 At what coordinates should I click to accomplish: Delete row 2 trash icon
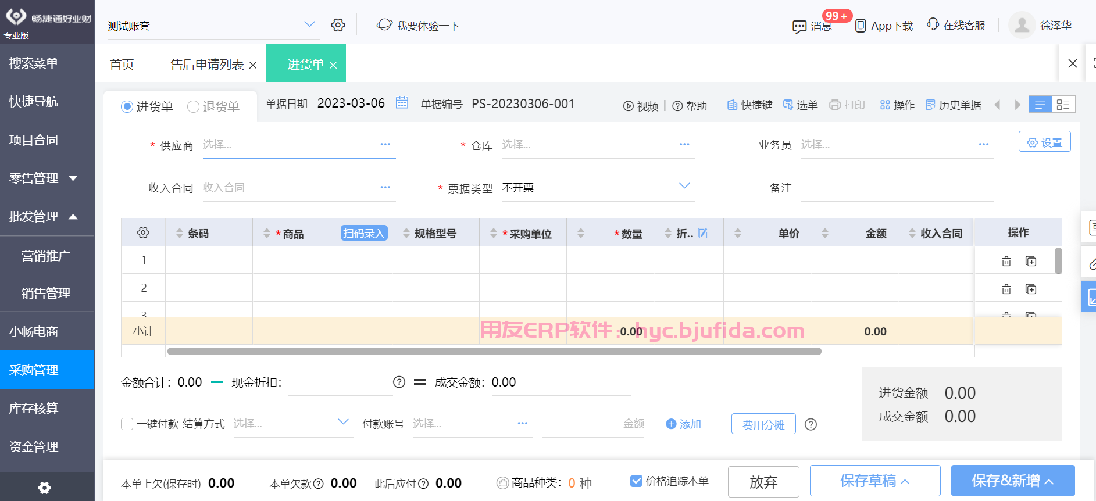[x=1006, y=289]
